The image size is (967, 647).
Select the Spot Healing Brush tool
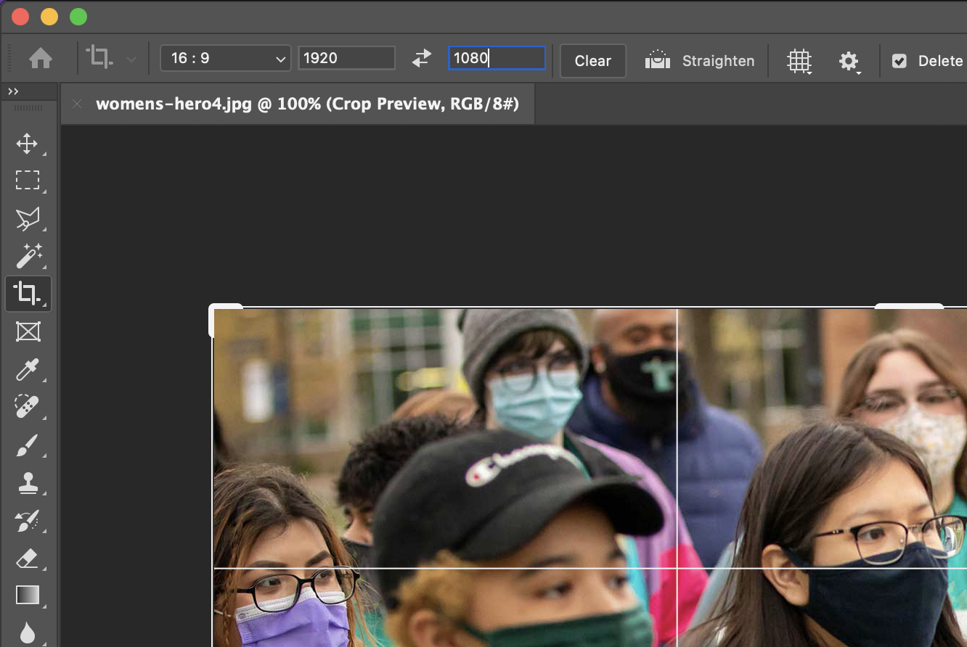click(28, 407)
